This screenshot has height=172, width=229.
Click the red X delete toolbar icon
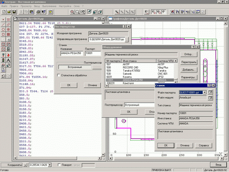172,12
